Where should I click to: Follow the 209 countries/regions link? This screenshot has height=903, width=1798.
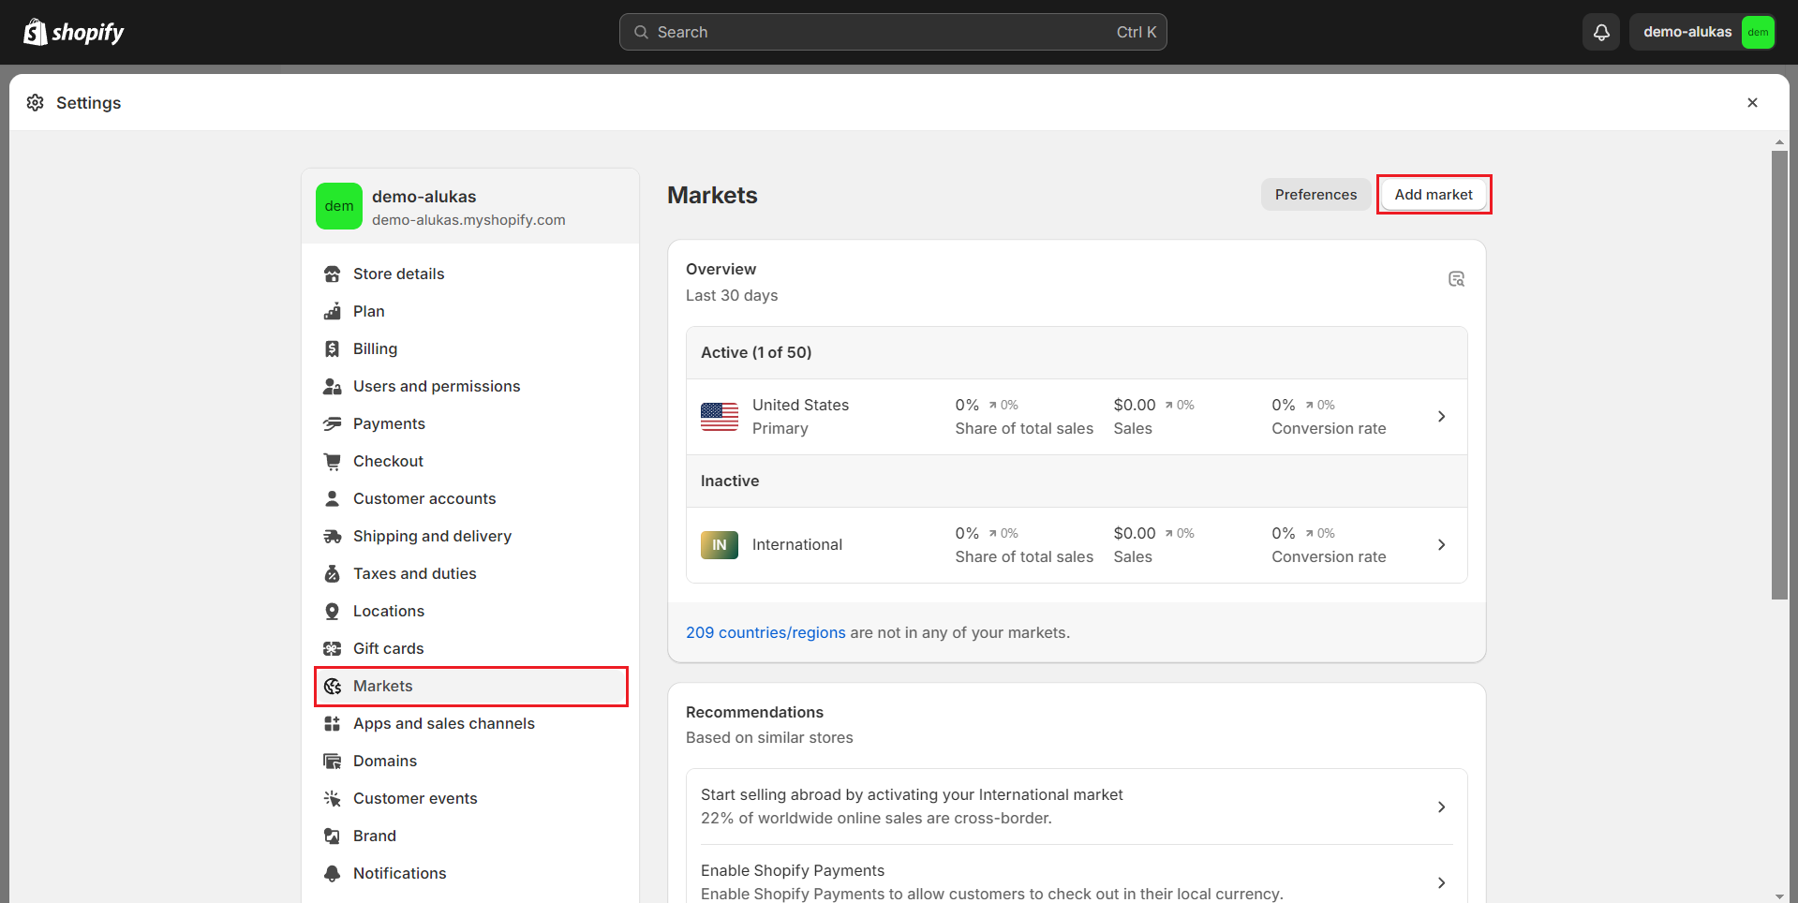(765, 633)
